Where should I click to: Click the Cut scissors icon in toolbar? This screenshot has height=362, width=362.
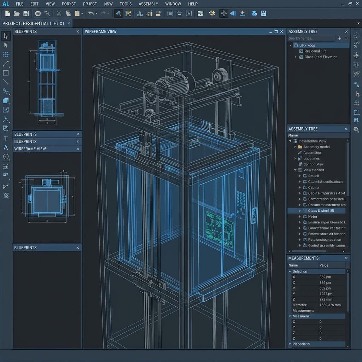[x=59, y=13]
